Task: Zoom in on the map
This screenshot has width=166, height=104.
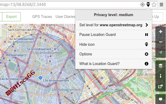Action: tap(161, 32)
